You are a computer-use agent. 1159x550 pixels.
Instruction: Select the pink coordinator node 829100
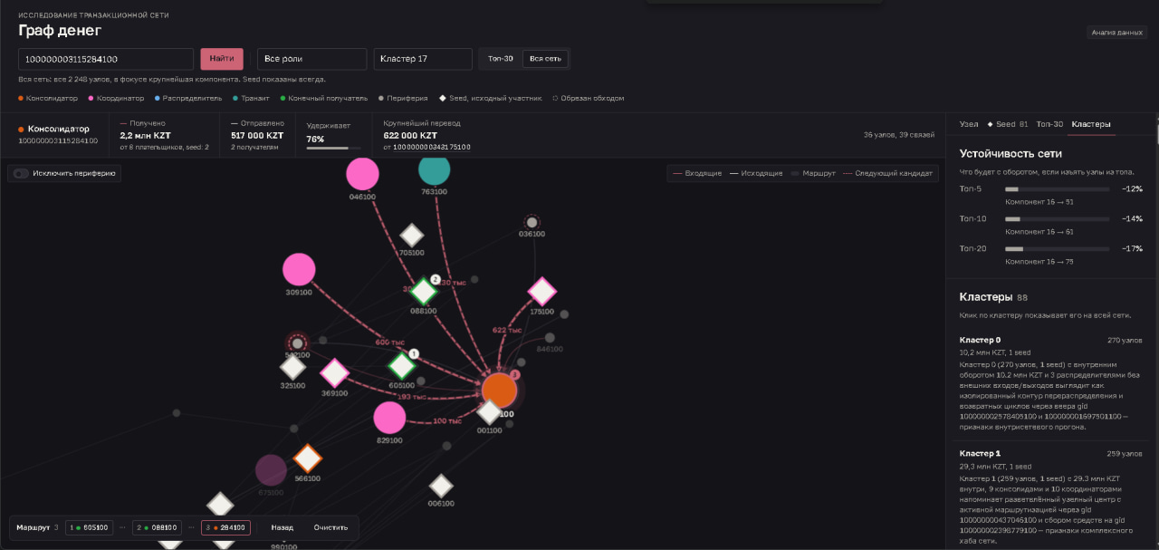(389, 418)
